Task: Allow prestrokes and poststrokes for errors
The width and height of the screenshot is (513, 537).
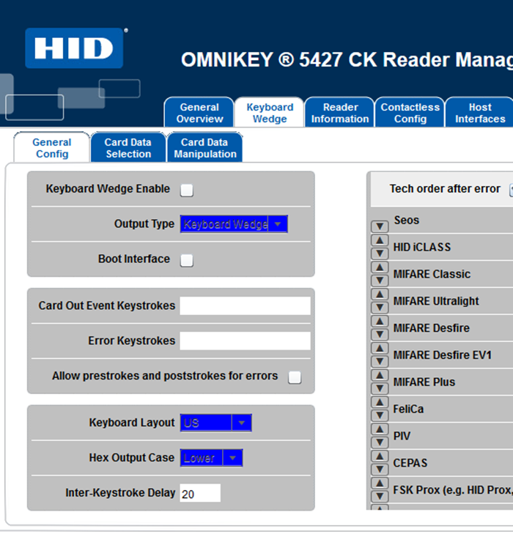Action: (295, 377)
